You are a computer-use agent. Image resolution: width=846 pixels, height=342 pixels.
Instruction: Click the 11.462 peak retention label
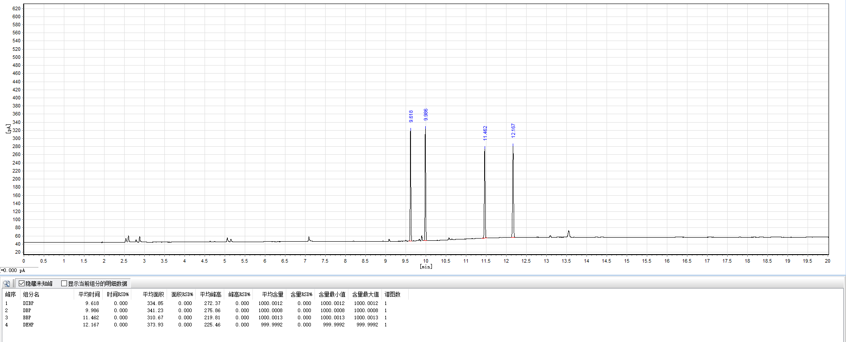[485, 133]
